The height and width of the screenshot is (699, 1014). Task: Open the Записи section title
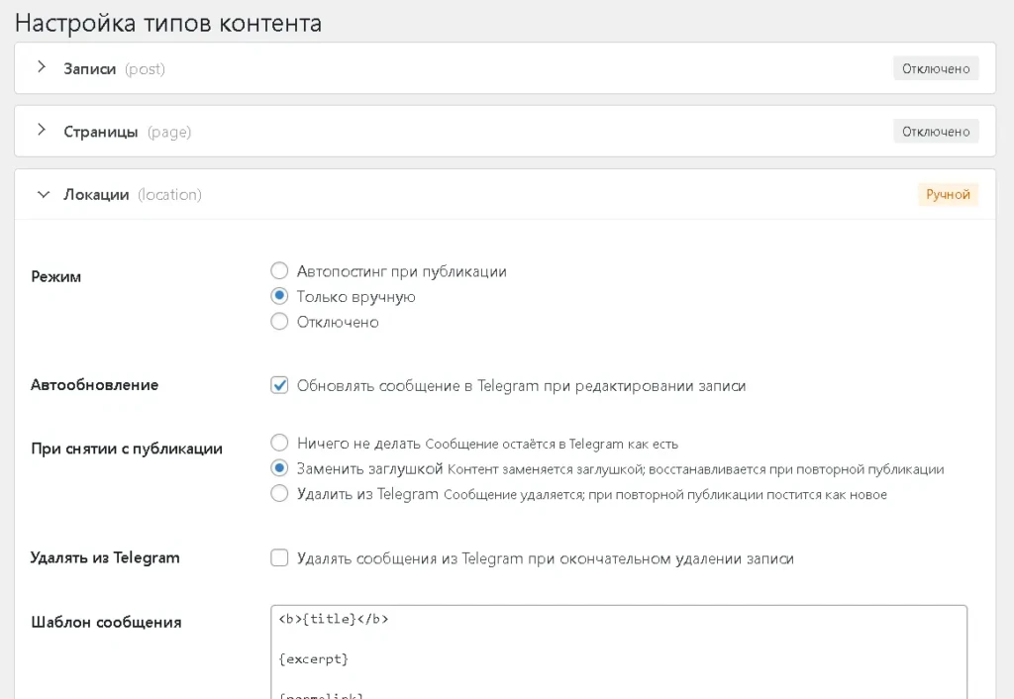[89, 68]
